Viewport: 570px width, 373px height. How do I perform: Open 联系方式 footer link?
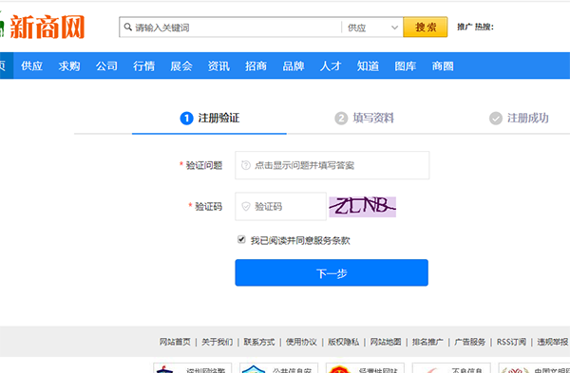click(259, 342)
